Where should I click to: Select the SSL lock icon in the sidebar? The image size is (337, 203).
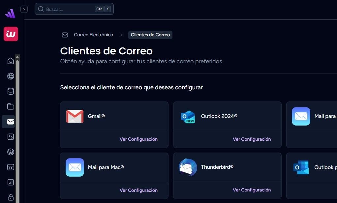point(10,197)
